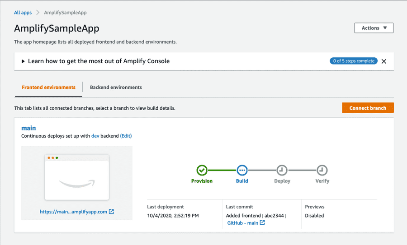Click the Last commit heading
This screenshot has width=407, height=245.
[x=239, y=207]
